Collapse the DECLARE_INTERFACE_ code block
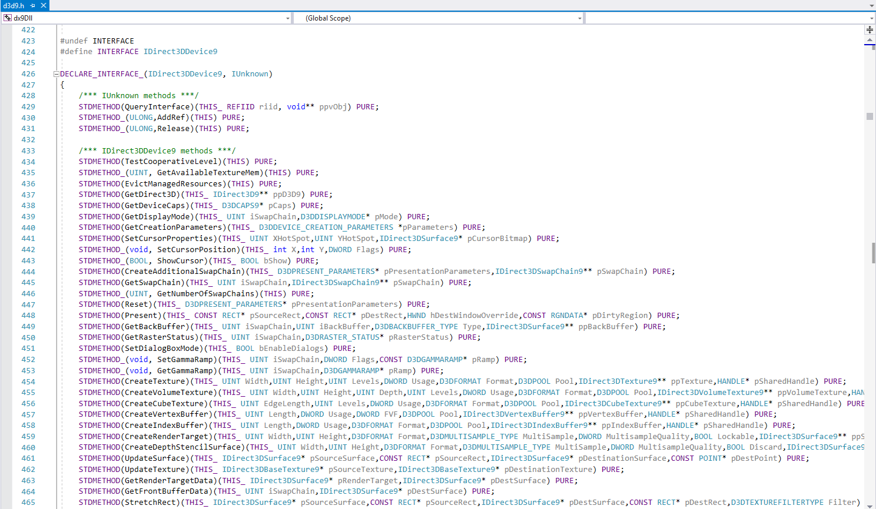Screen dimensions: 876x509 click(x=57, y=74)
